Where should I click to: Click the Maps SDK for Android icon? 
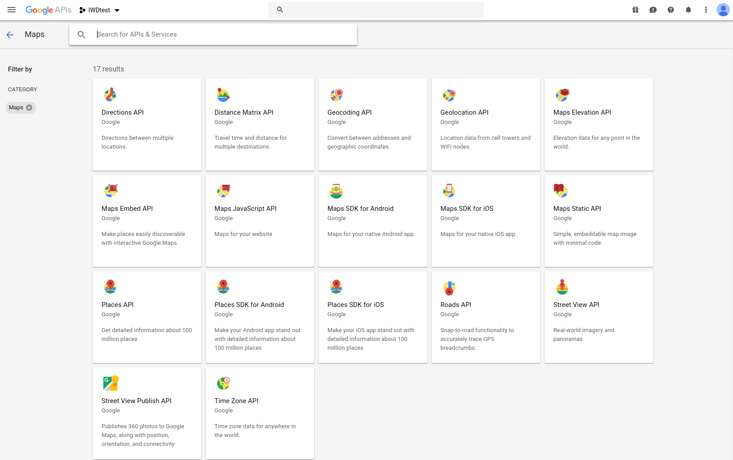(x=336, y=191)
